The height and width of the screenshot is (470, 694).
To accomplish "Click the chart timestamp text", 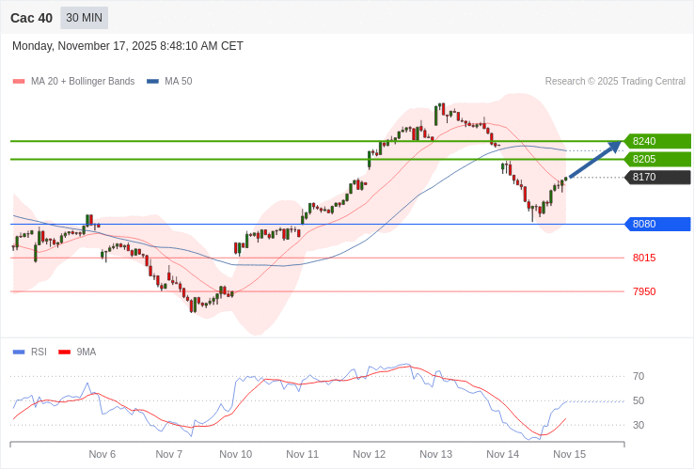I will (x=128, y=46).
